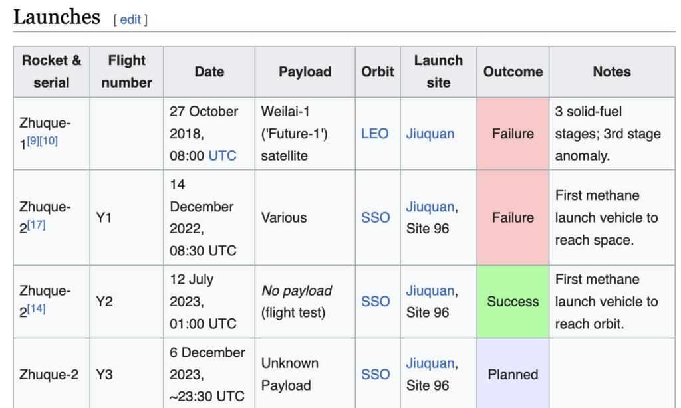Screen dimensions: 681x408
Task: Click Jiuquan link in the Y1 row
Action: pos(430,207)
